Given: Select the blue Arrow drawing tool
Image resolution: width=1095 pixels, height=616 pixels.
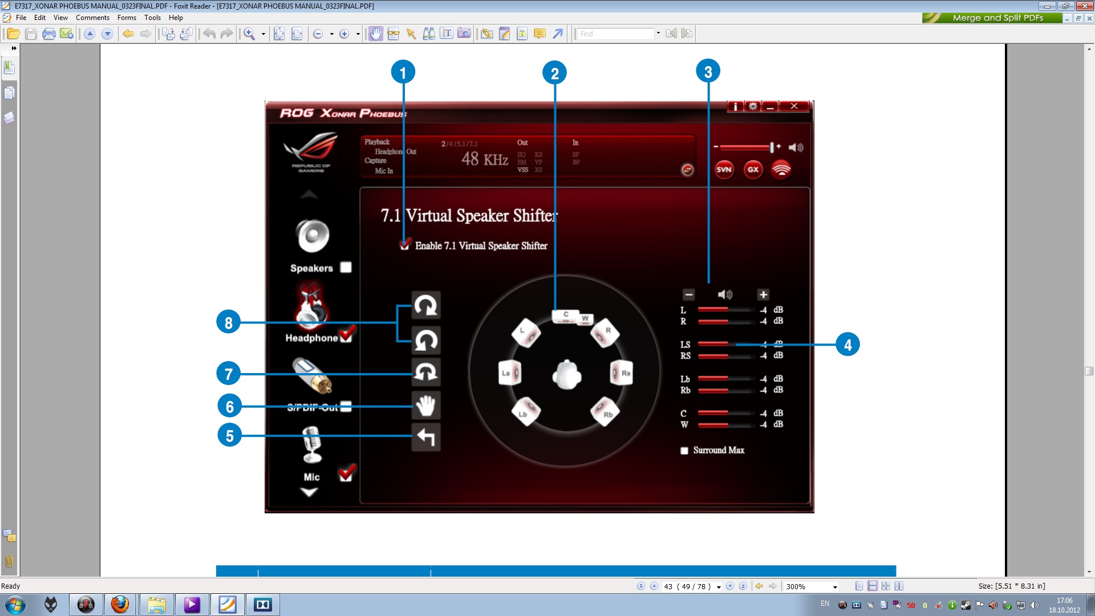Looking at the screenshot, I should 558,34.
